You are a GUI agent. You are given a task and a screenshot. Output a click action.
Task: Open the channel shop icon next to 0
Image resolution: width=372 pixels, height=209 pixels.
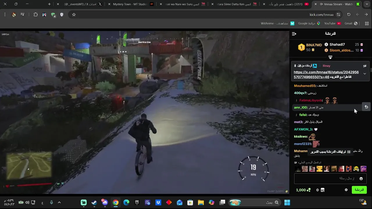322,190
